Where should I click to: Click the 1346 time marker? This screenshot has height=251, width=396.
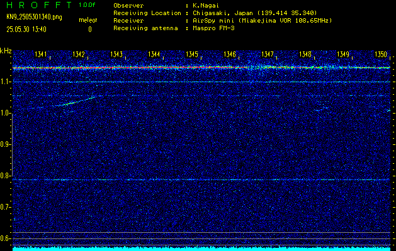click(x=230, y=54)
